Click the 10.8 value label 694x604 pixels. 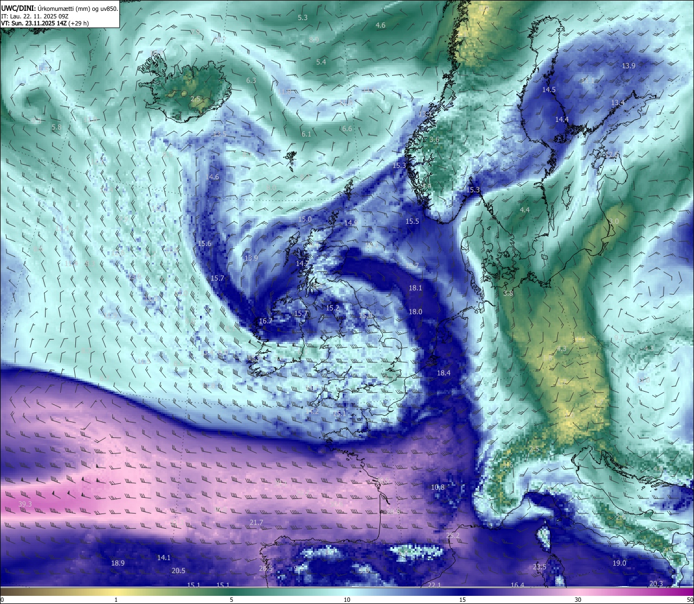(438, 487)
